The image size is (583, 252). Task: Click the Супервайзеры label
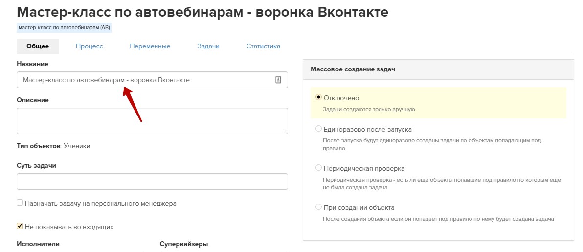(184, 244)
